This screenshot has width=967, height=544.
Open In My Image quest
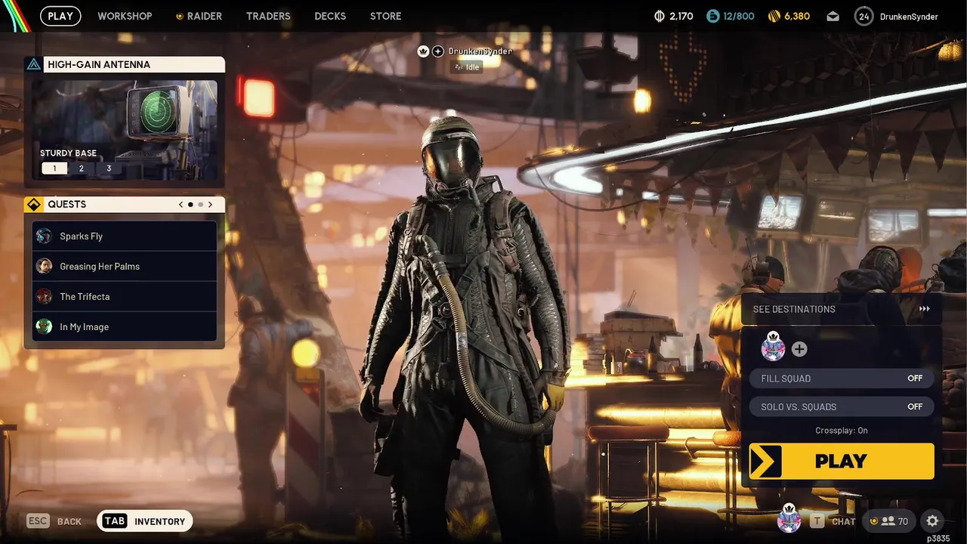(x=125, y=326)
